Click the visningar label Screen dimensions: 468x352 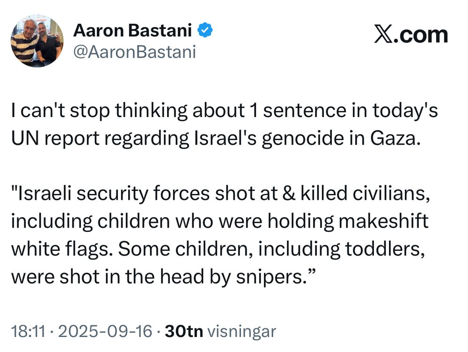(241, 332)
